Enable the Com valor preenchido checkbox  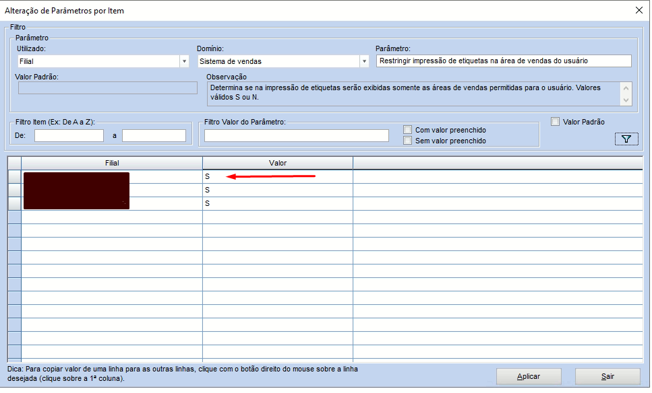409,130
